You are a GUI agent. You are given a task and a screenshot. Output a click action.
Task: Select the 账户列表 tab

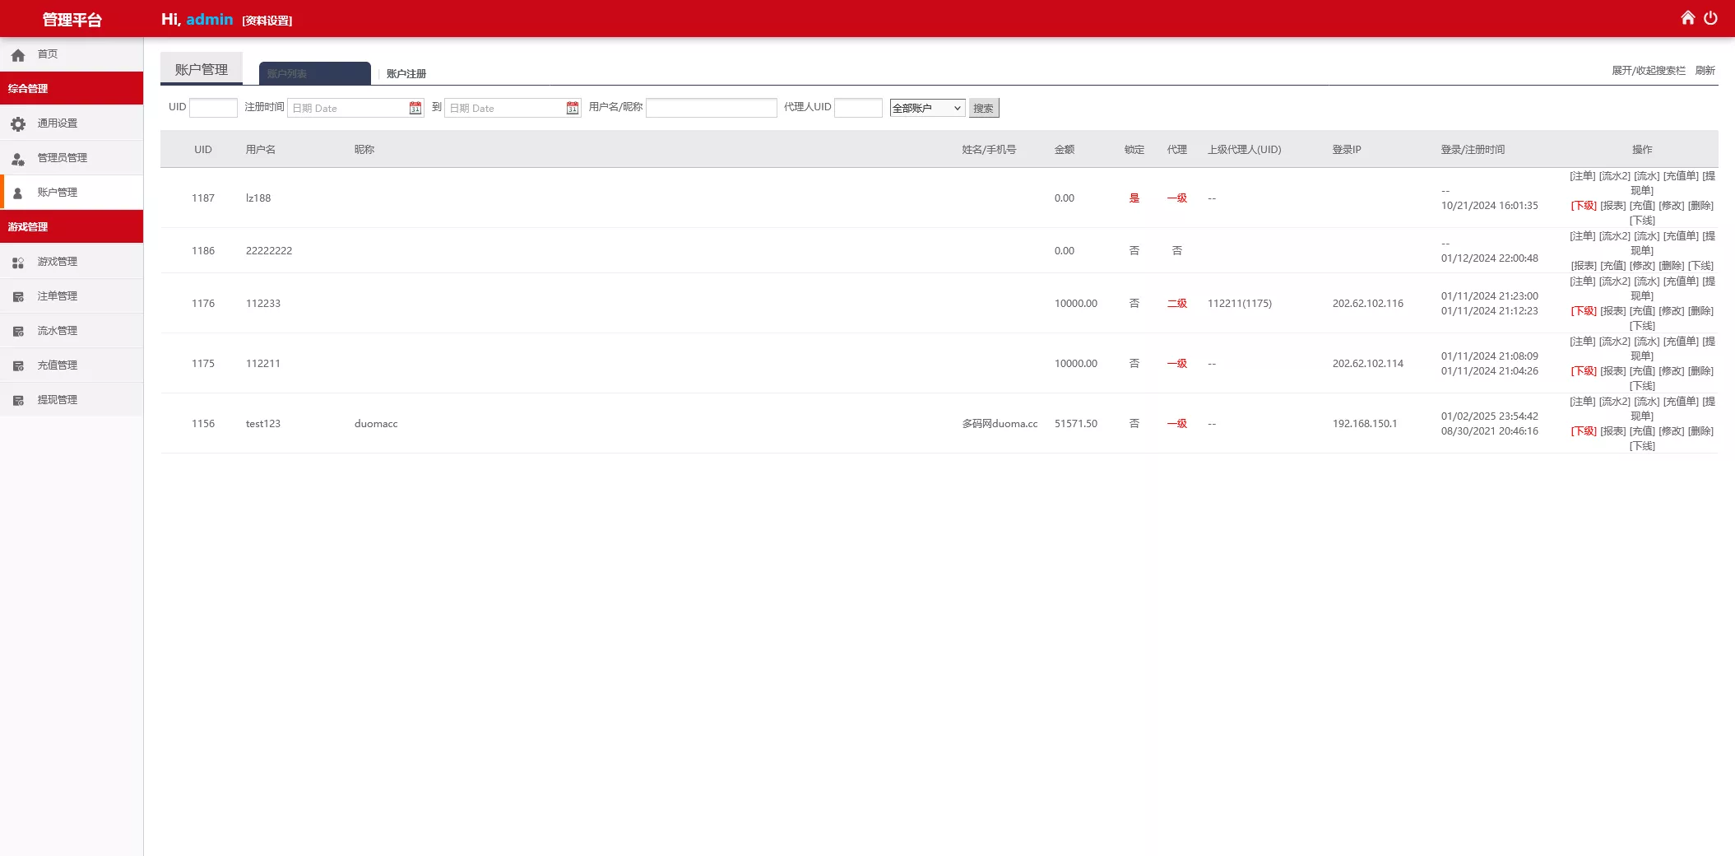point(314,74)
